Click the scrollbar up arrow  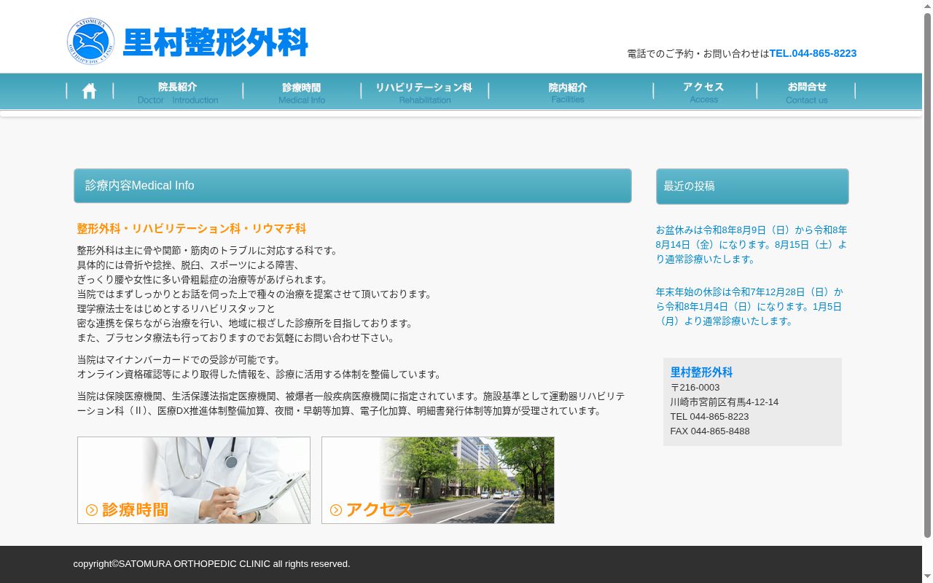pyautogui.click(x=927, y=6)
